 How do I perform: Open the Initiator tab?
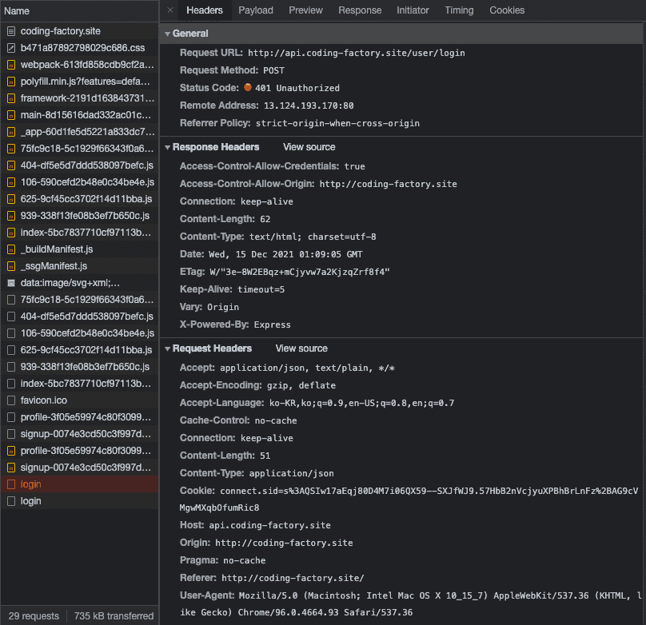coord(413,10)
